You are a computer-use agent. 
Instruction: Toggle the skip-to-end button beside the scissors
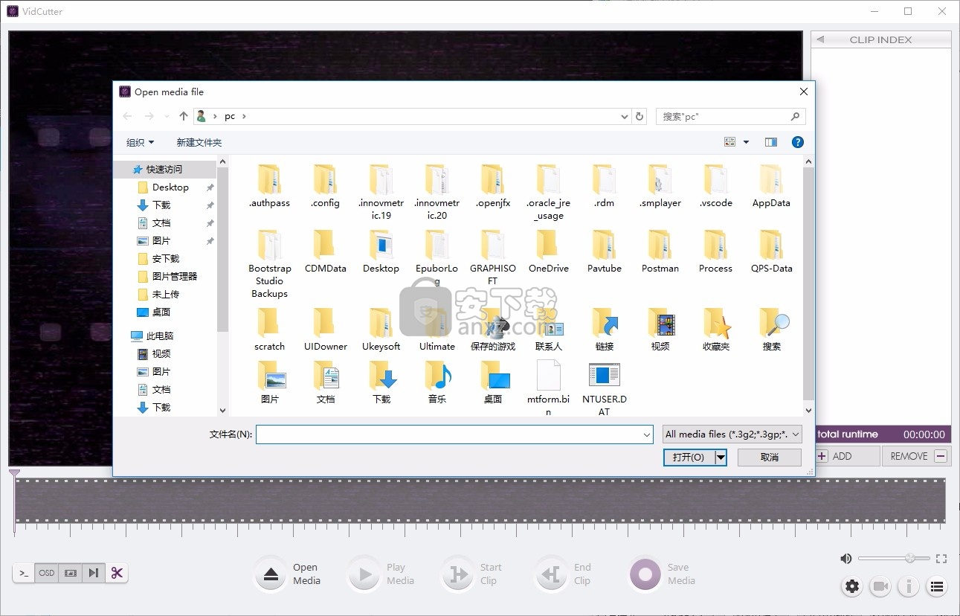click(x=93, y=573)
